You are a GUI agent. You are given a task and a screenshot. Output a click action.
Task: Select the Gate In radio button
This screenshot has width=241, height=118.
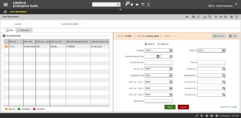point(146,44)
